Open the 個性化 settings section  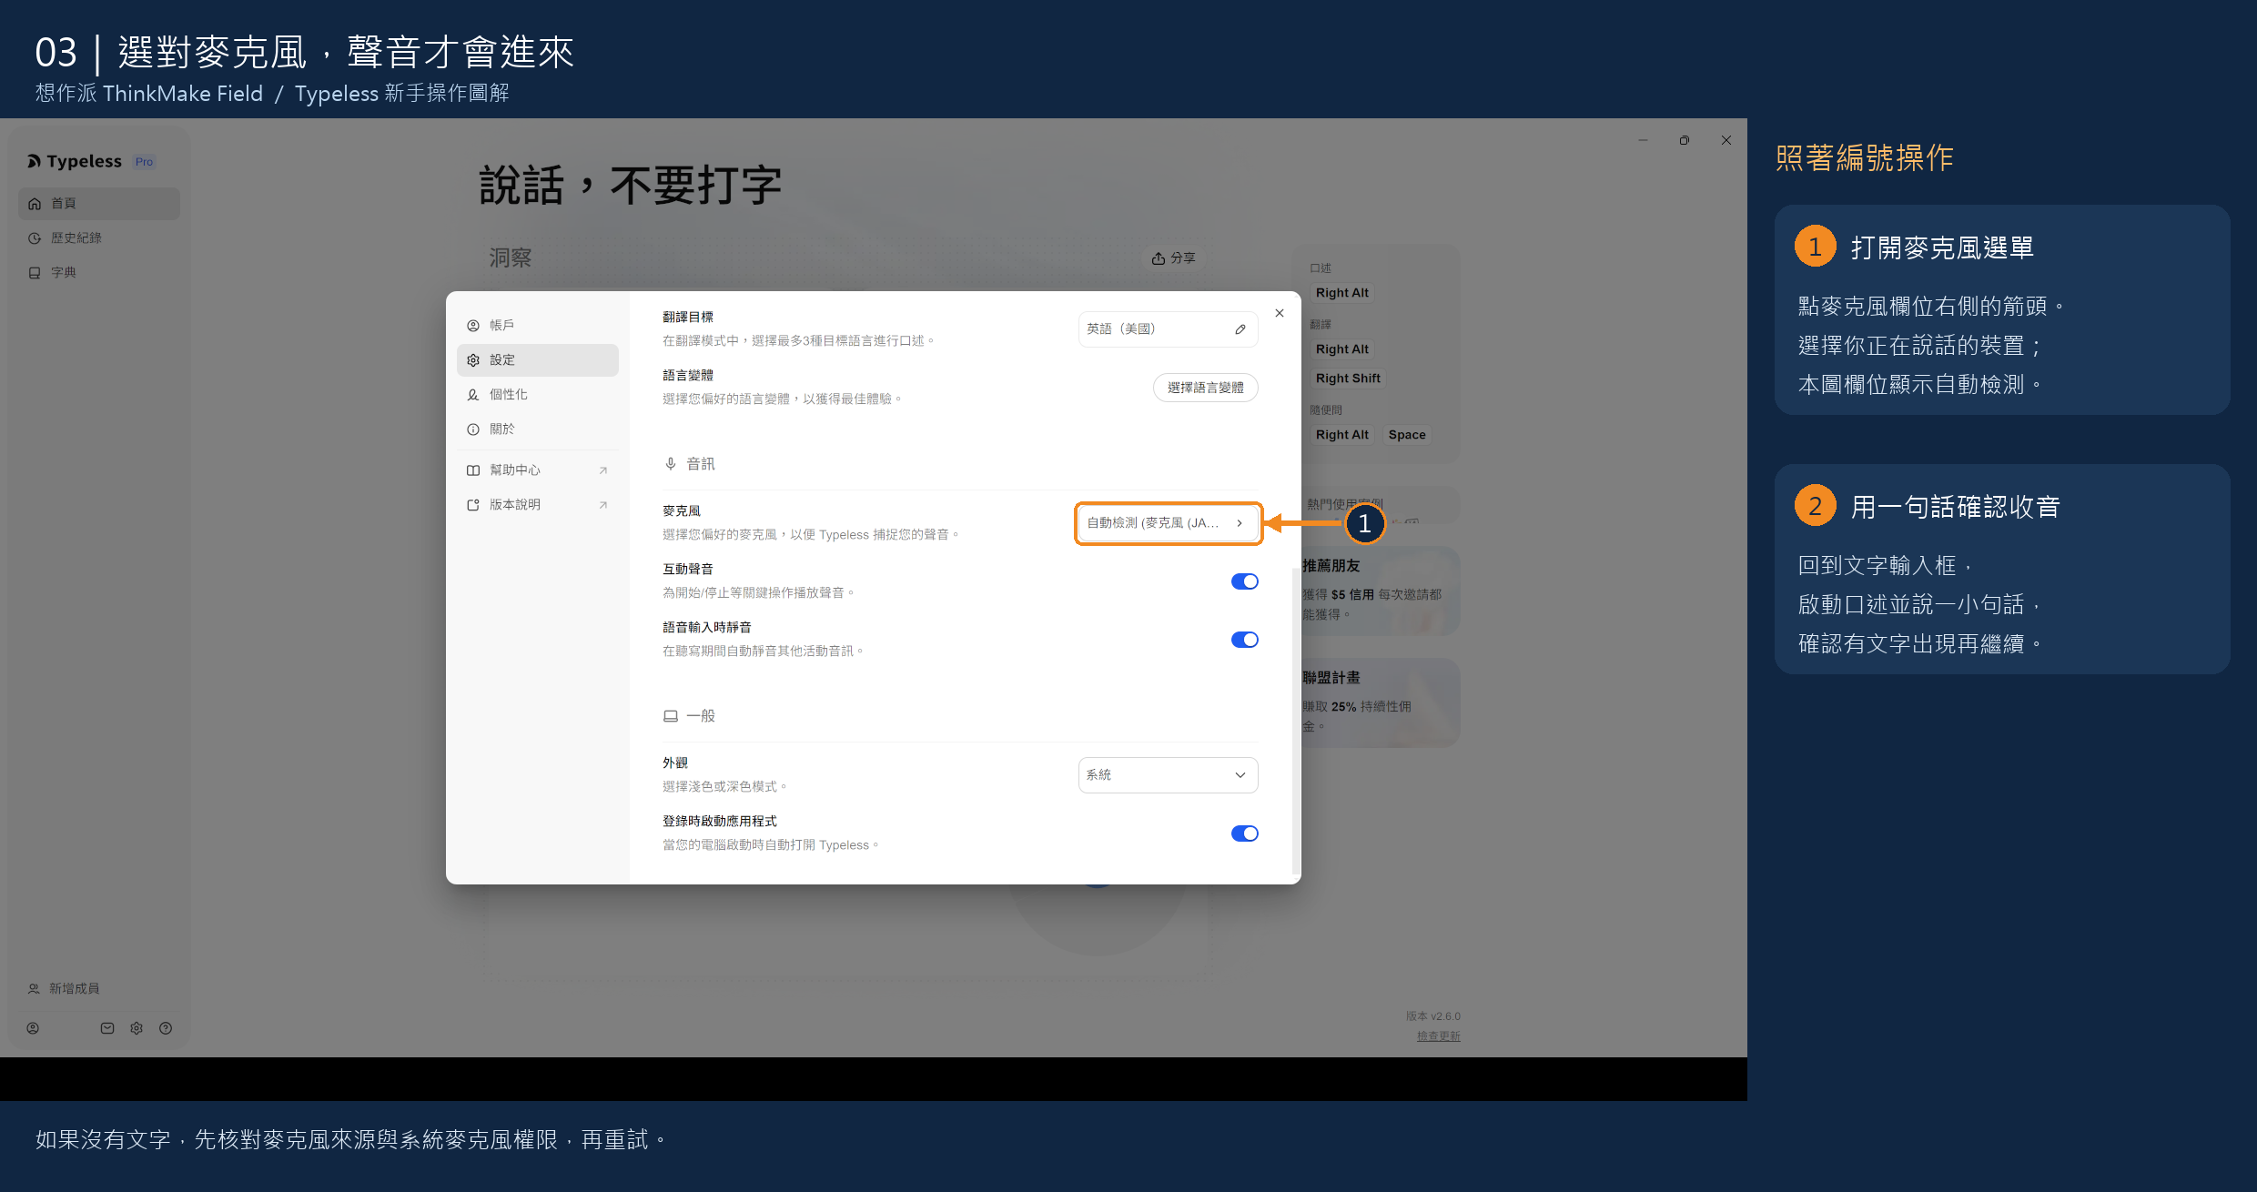pos(537,394)
